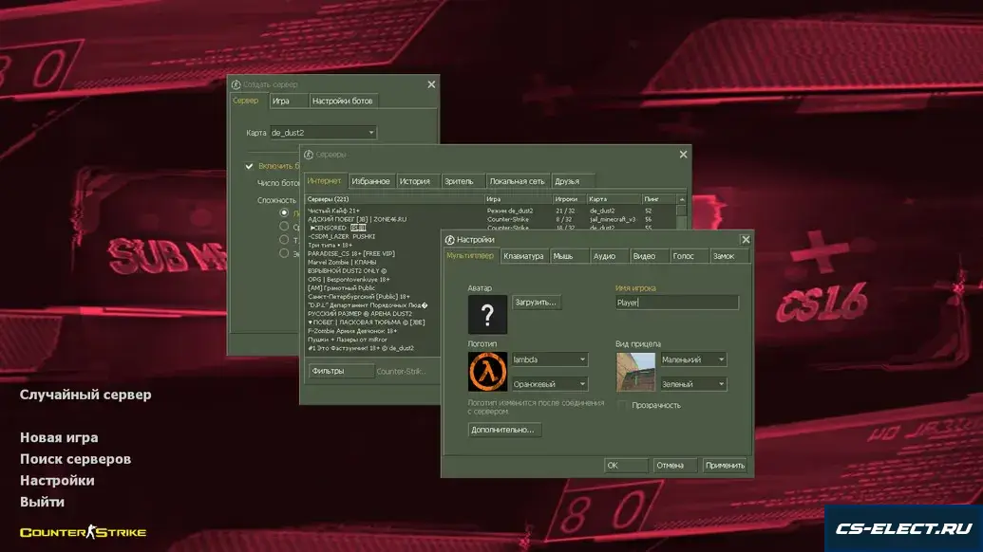Click the Дополнительно... button
Image resolution: width=983 pixels, height=552 pixels.
pos(504,430)
